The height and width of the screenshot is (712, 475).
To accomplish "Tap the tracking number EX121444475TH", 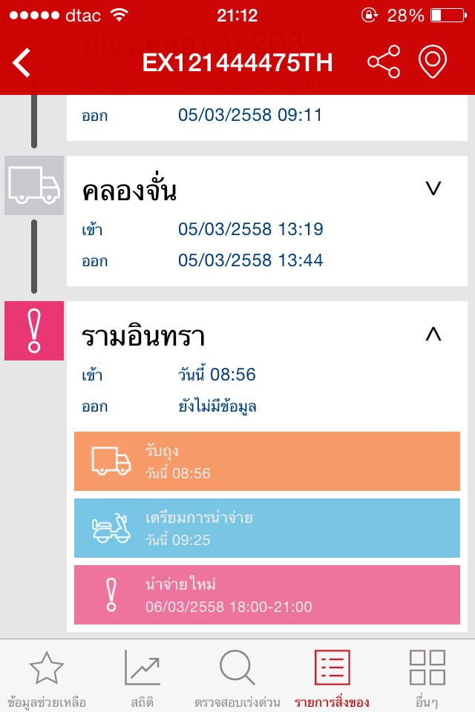I will [x=237, y=63].
